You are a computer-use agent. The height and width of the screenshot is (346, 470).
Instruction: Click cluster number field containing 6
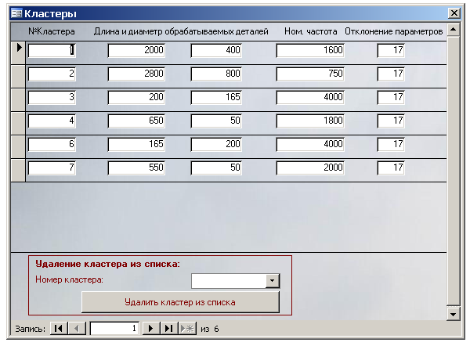pyautogui.click(x=52, y=144)
